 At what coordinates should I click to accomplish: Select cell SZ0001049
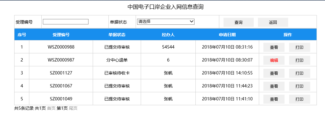click(61, 99)
